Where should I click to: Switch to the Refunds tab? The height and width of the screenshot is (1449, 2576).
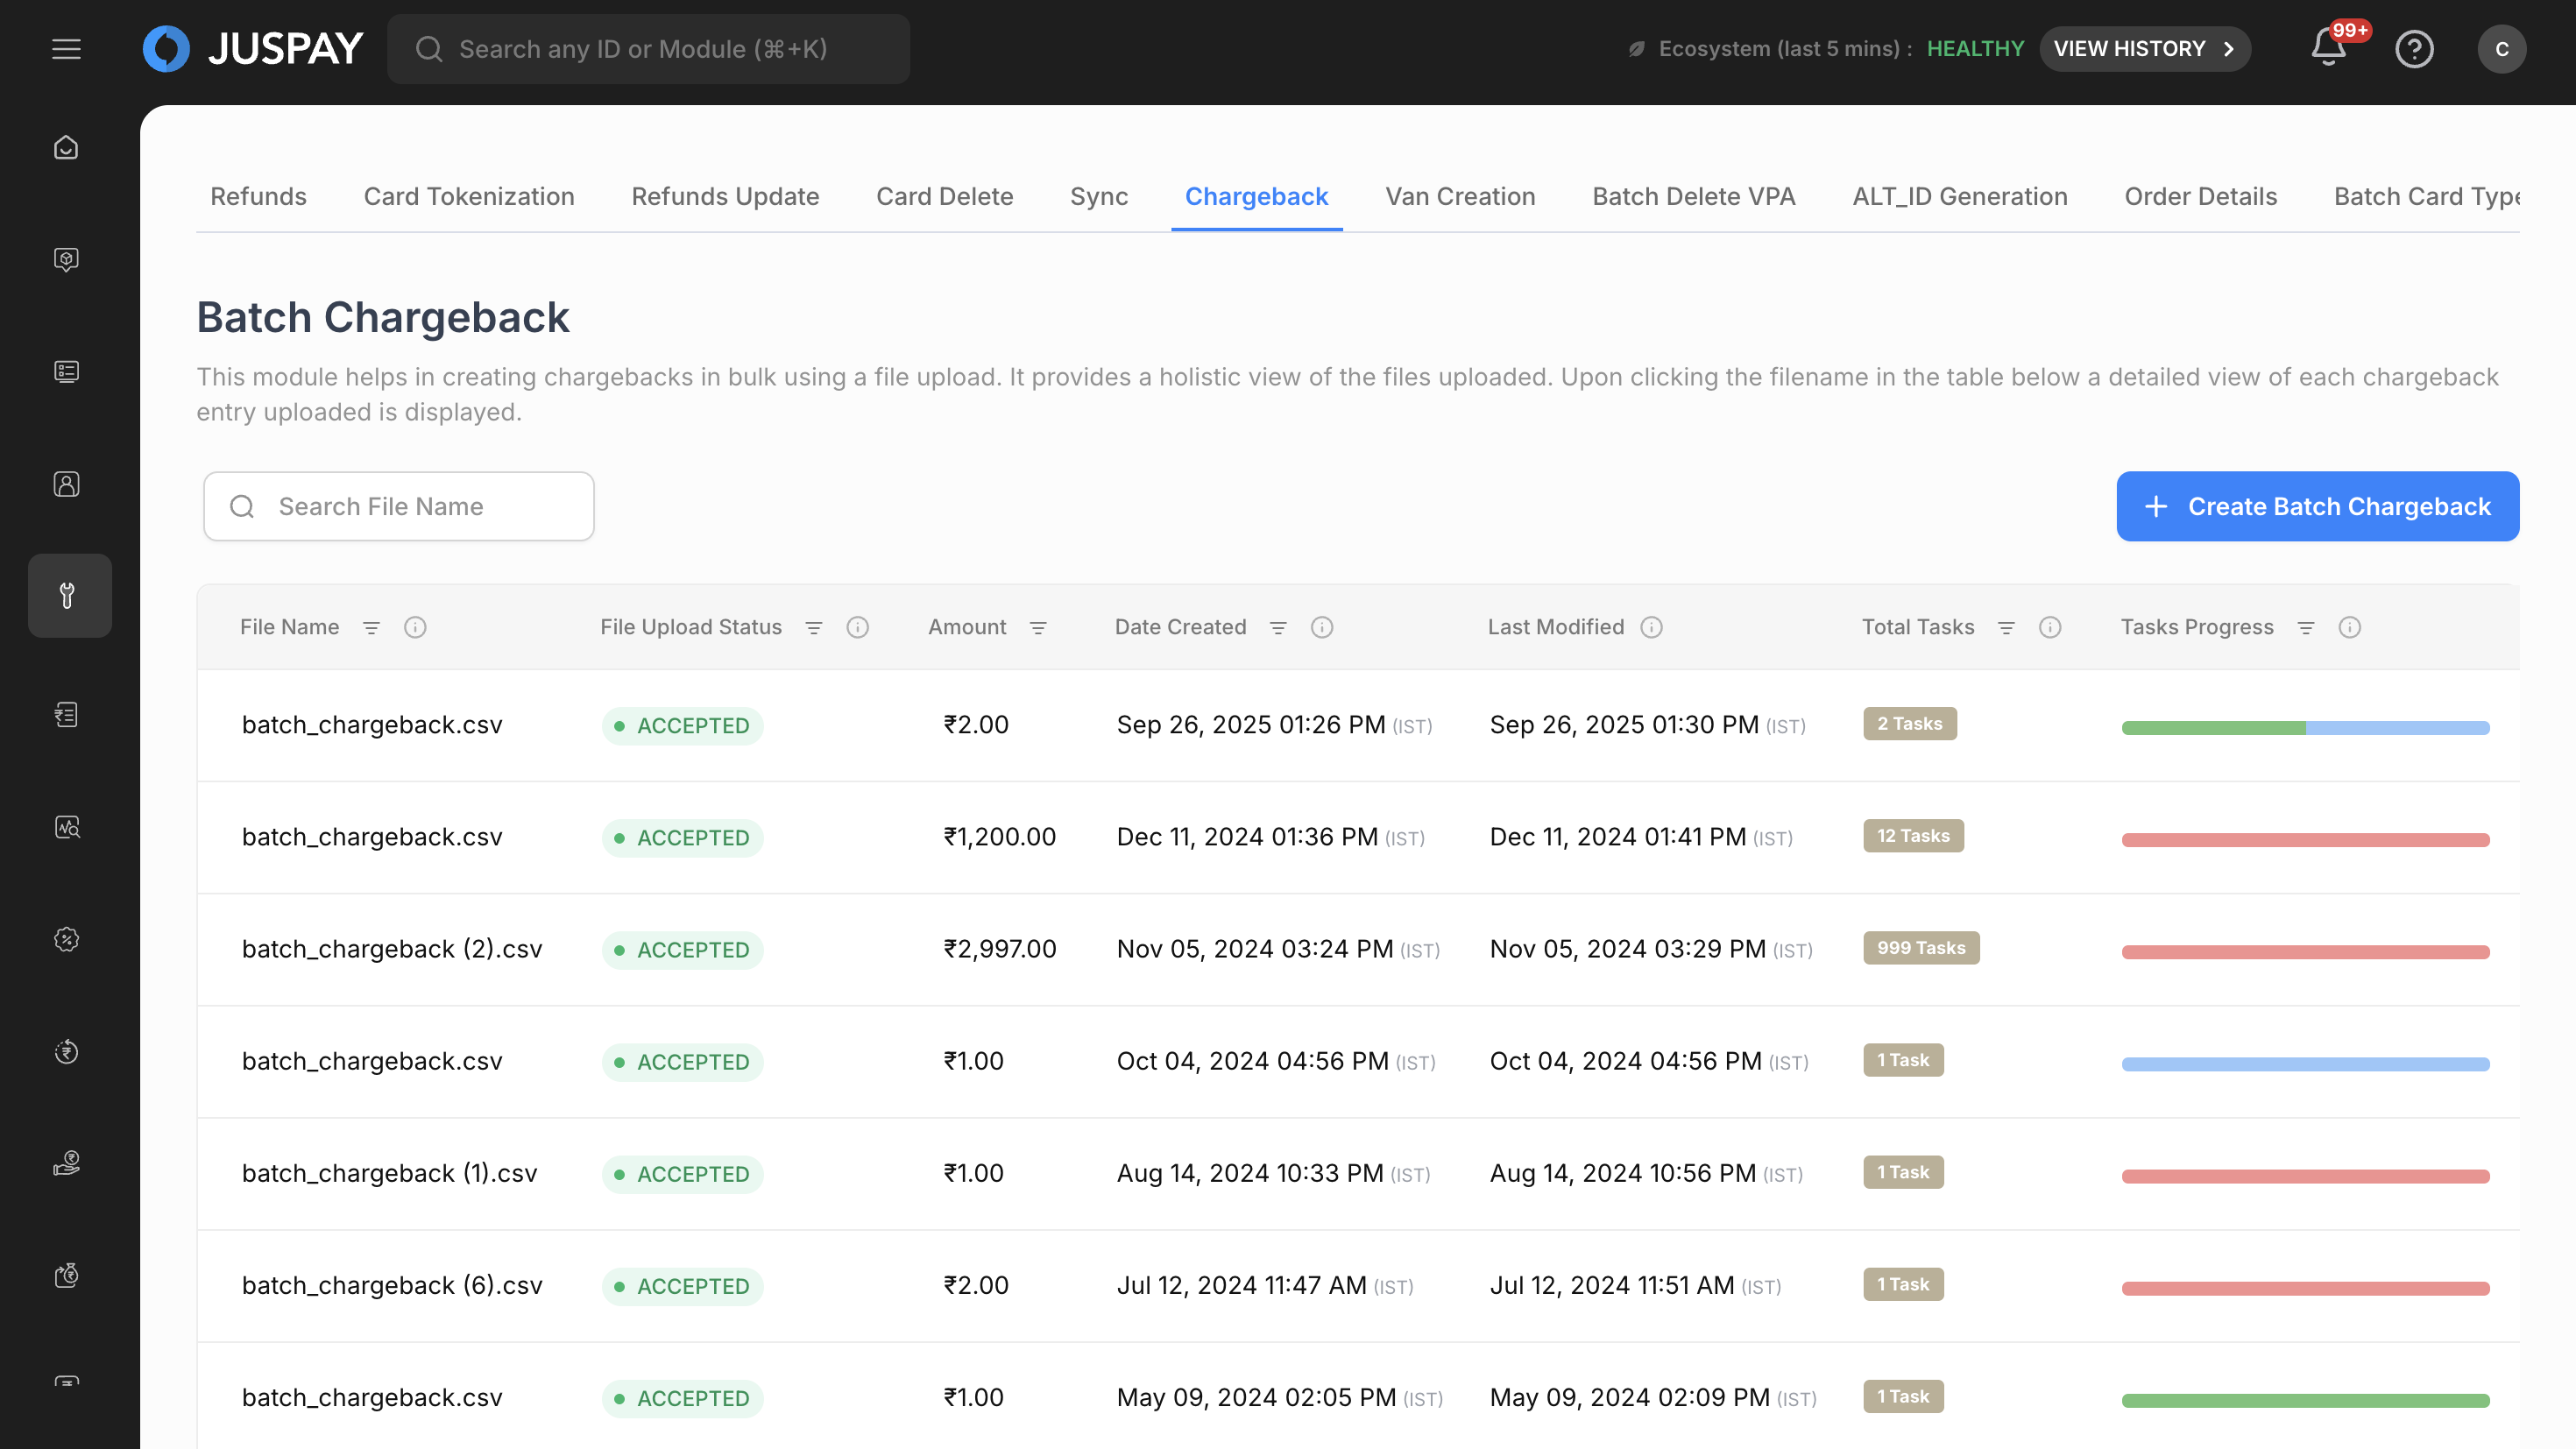(x=258, y=197)
